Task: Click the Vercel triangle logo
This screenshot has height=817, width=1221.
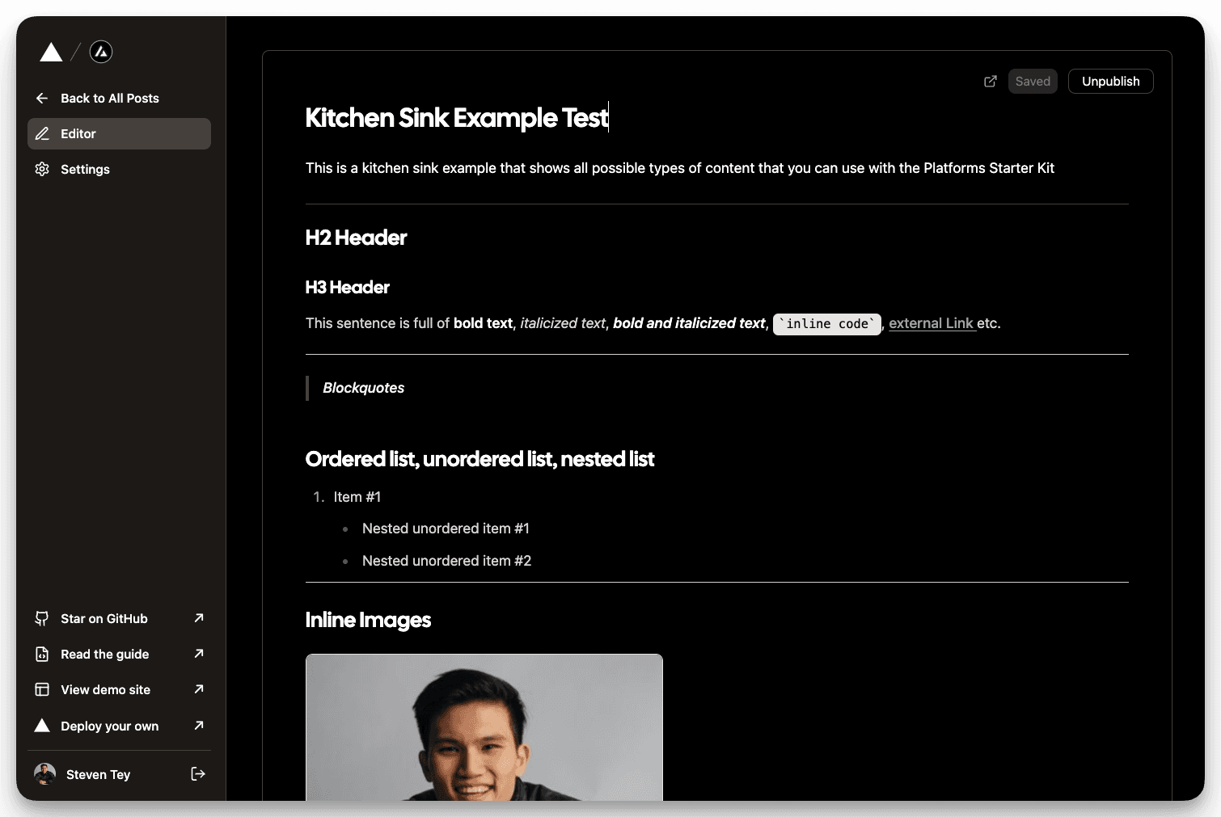Action: [51, 53]
